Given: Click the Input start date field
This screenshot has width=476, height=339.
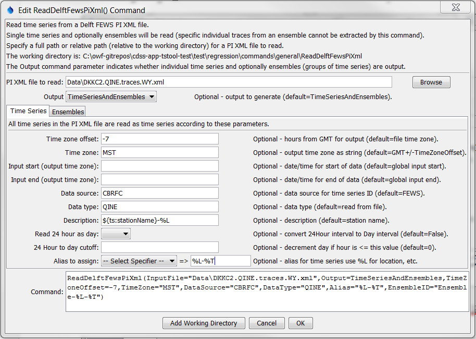Looking at the screenshot, I should click(x=159, y=165).
